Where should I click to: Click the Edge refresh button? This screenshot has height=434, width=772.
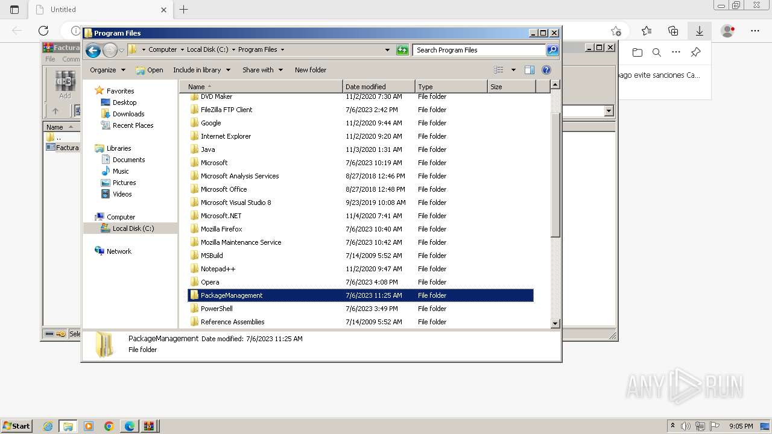(43, 31)
